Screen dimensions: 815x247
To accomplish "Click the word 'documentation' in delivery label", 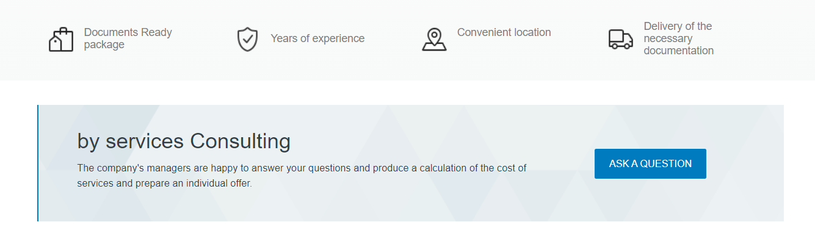I will 678,51.
